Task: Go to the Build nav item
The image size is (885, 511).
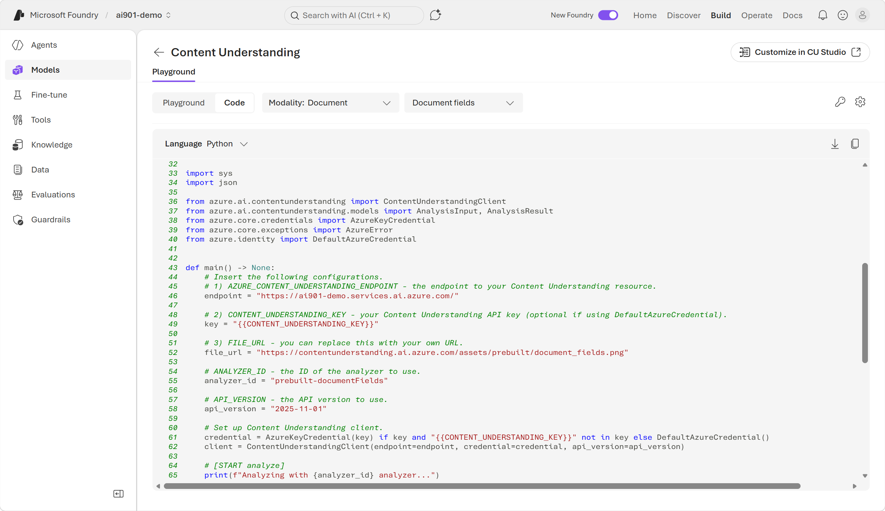Action: [x=720, y=15]
